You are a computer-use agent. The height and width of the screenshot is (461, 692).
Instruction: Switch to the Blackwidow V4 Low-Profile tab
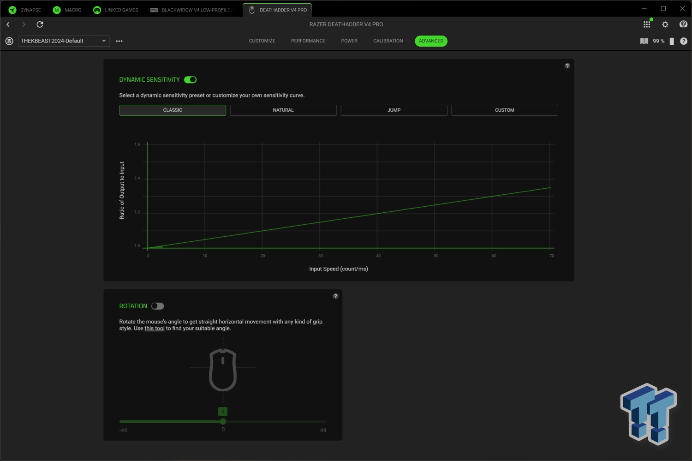click(193, 10)
